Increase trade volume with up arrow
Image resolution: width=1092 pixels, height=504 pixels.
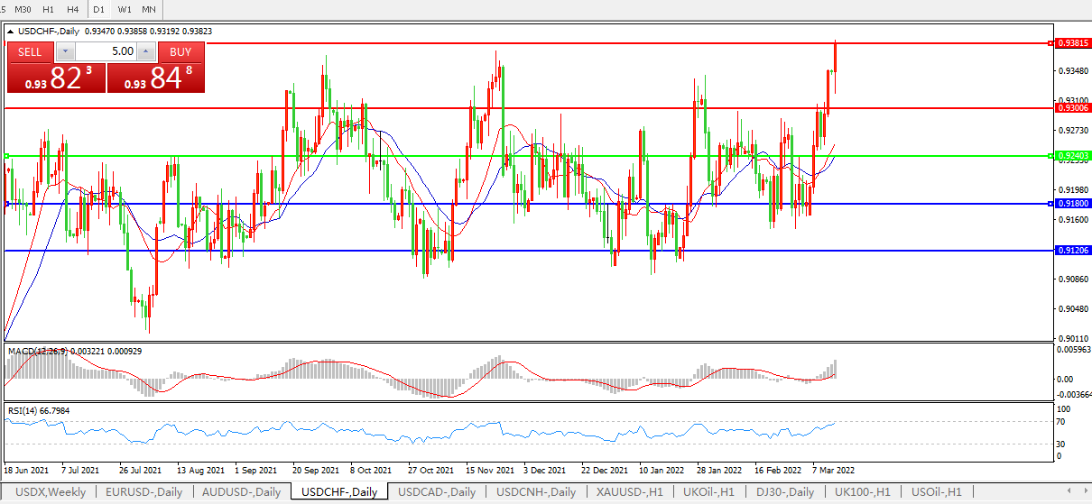(148, 52)
